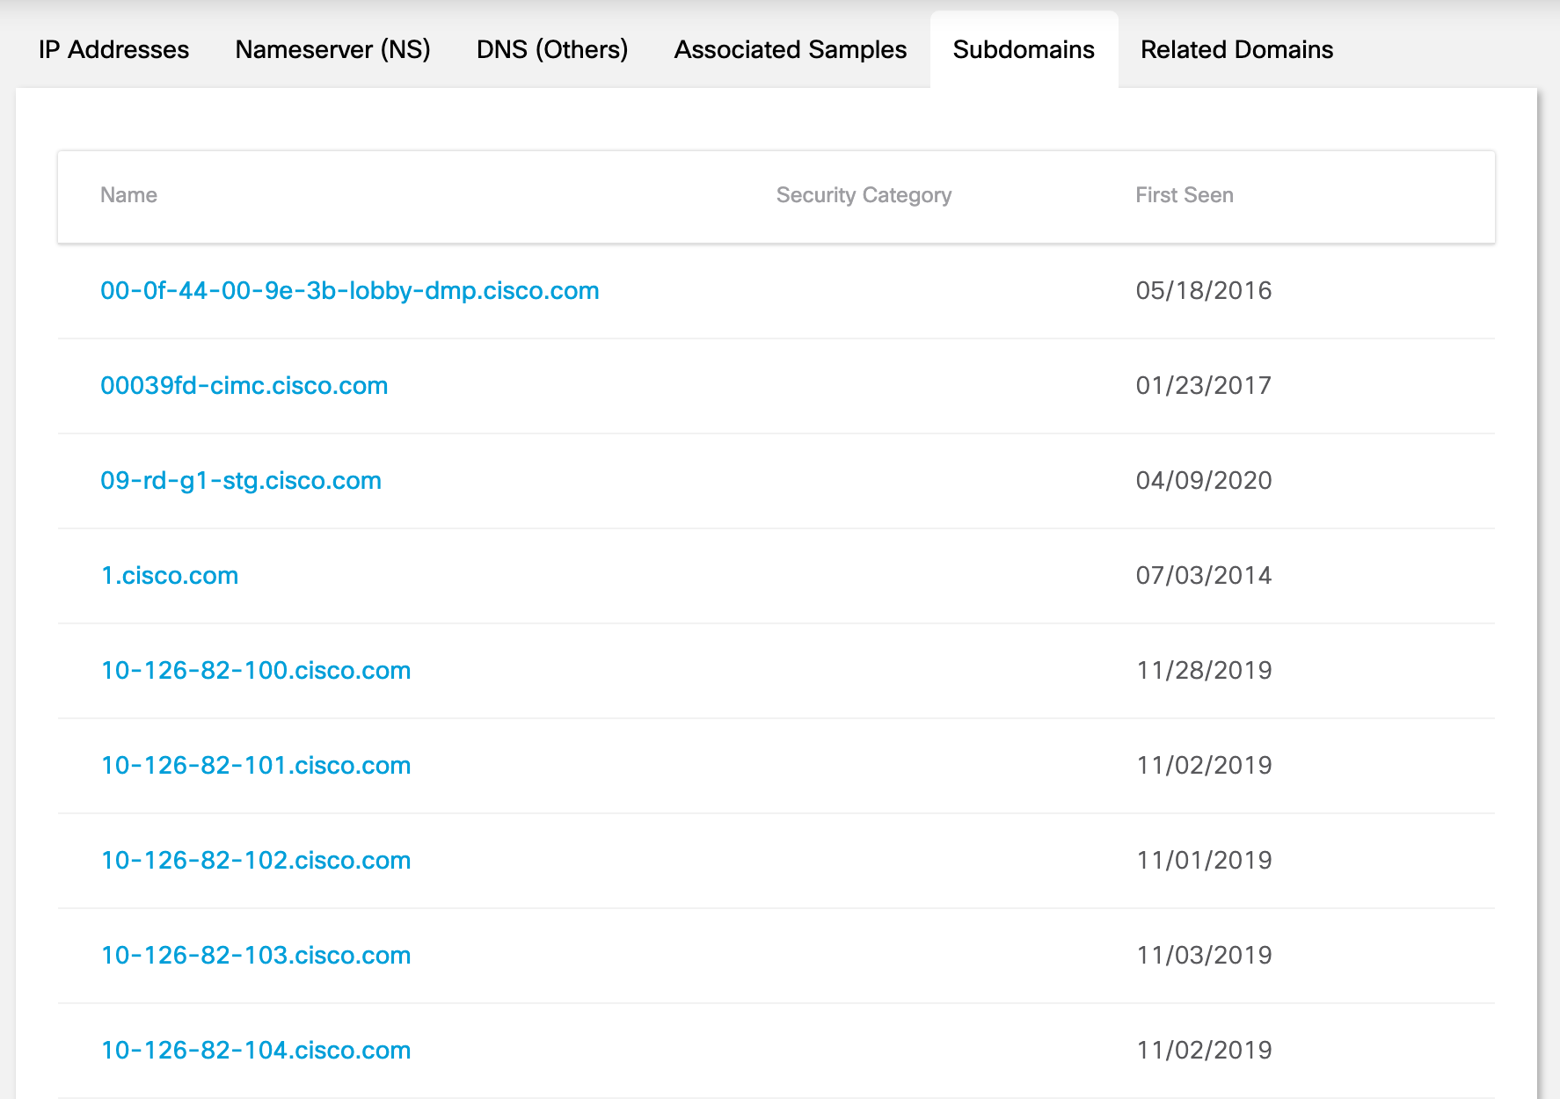
Task: Open the 00039fd-cimc.cisco.com subdomain
Action: pos(244,386)
